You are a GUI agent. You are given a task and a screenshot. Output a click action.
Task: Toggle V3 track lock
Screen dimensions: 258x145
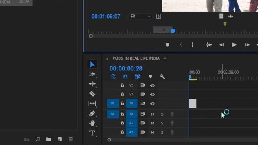click(x=122, y=85)
